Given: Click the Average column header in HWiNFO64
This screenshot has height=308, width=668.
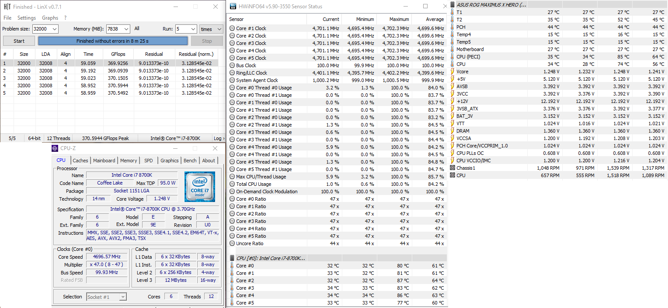Looking at the screenshot, I should 429,19.
